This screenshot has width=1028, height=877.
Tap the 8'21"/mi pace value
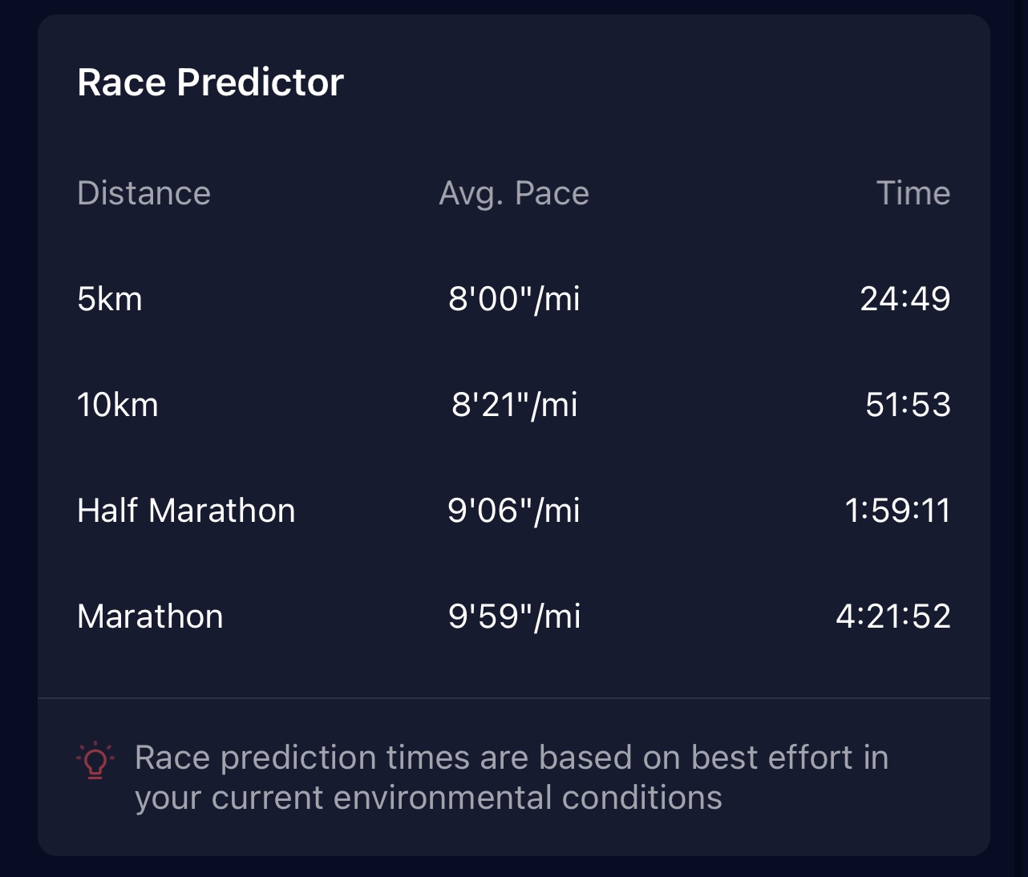pos(514,405)
